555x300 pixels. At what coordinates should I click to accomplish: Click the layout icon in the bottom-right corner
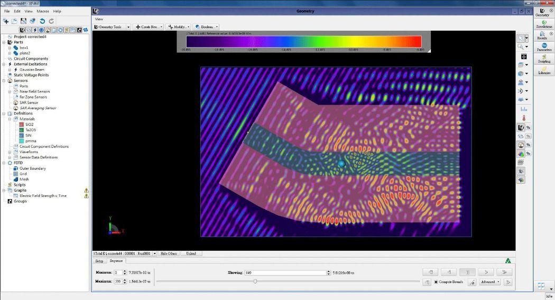tap(541, 286)
